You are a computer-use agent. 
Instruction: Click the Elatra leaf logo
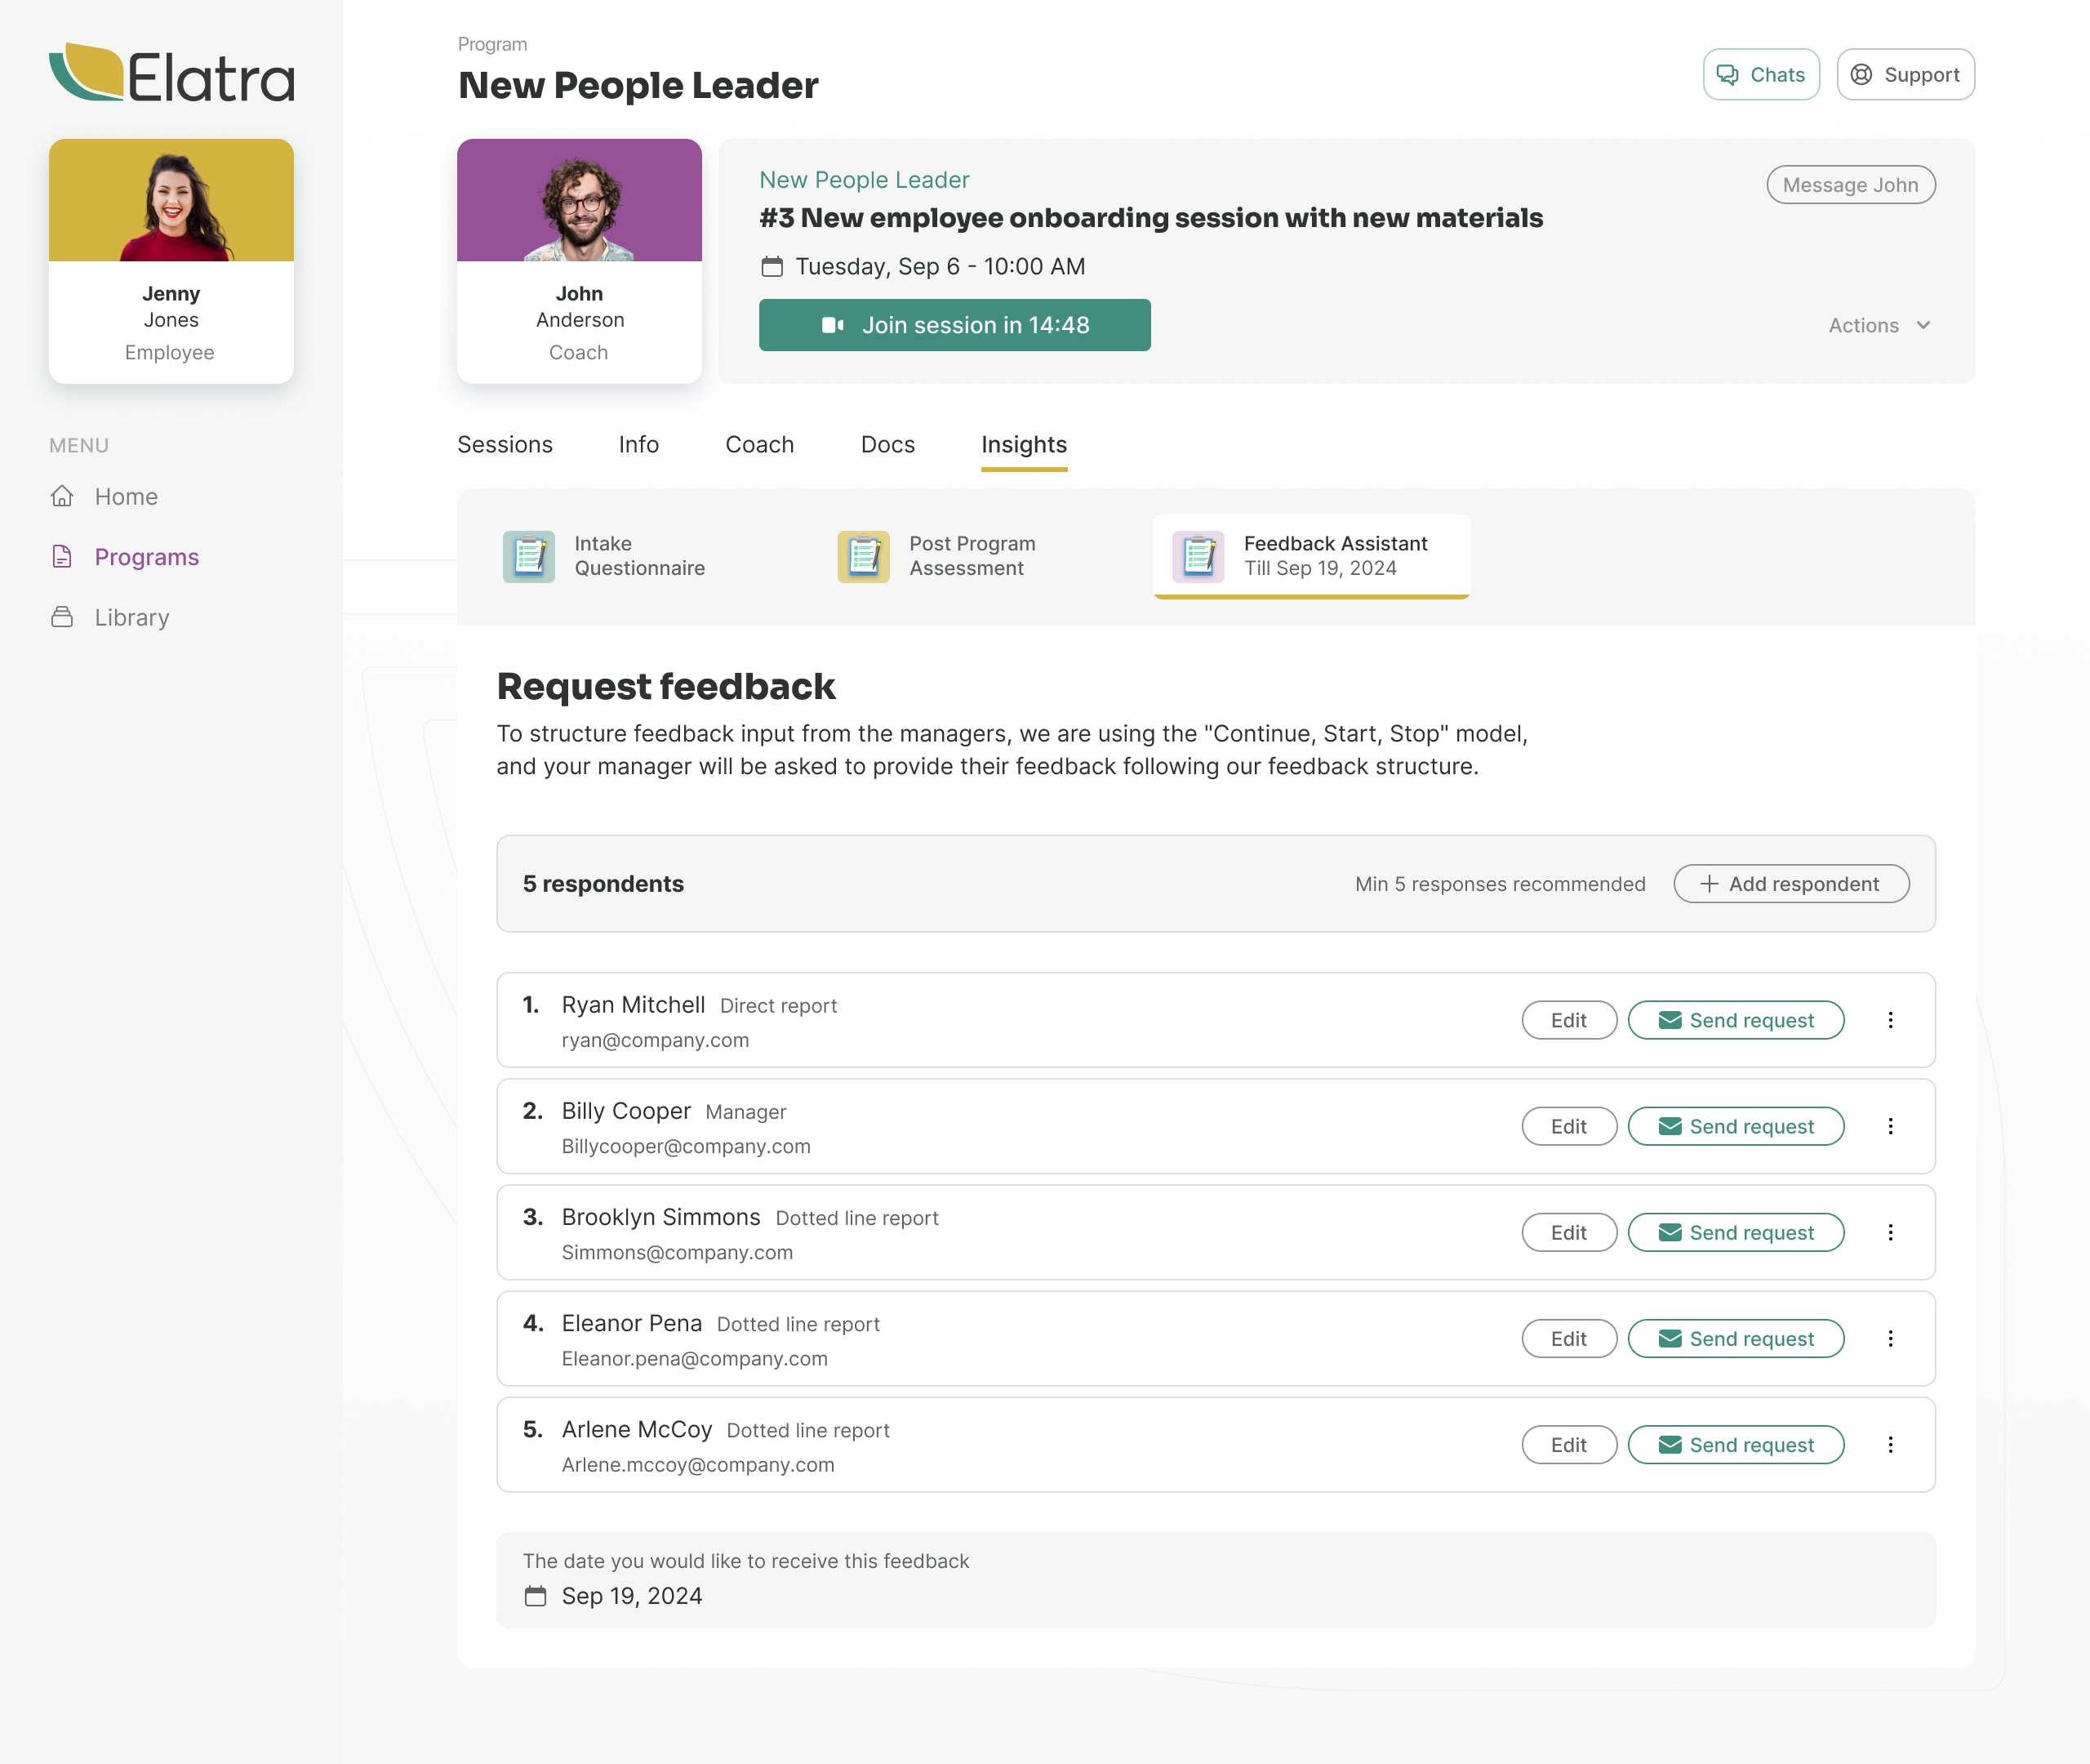[x=87, y=72]
